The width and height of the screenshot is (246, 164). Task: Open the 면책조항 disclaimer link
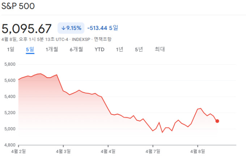click(103, 39)
